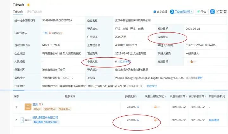Select company name 武汉中赢证链数字科技有限公司
Screen dimensions: 228x134
(133, 20)
